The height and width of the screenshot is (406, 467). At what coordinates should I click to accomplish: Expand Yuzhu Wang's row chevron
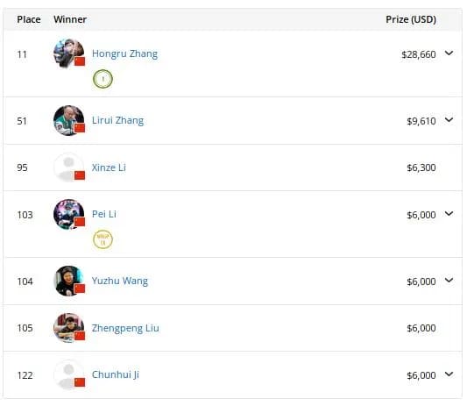(449, 281)
